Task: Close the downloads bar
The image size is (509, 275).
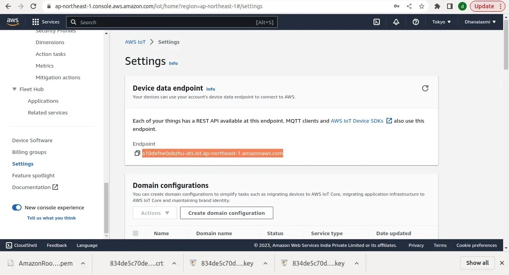Action: point(502,263)
